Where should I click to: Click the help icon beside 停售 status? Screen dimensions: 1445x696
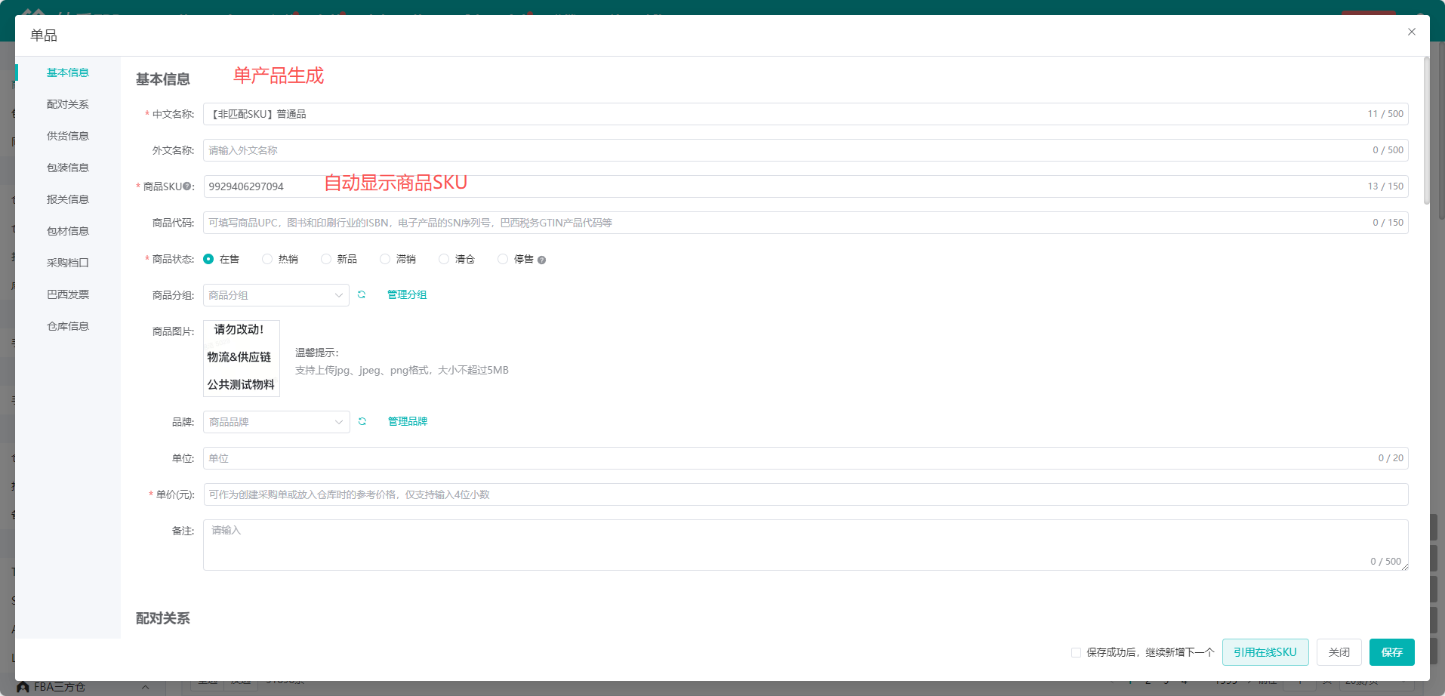541,260
